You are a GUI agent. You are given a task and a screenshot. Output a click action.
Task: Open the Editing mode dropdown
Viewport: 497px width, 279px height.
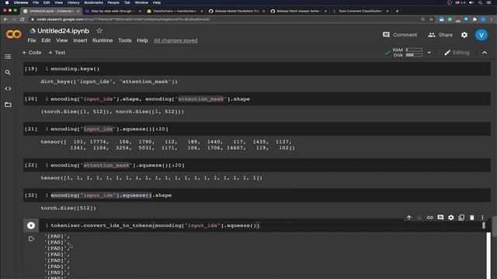point(457,53)
